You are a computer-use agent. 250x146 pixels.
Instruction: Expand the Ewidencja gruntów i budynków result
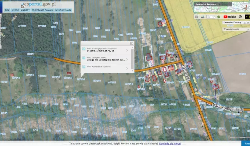(127, 50)
